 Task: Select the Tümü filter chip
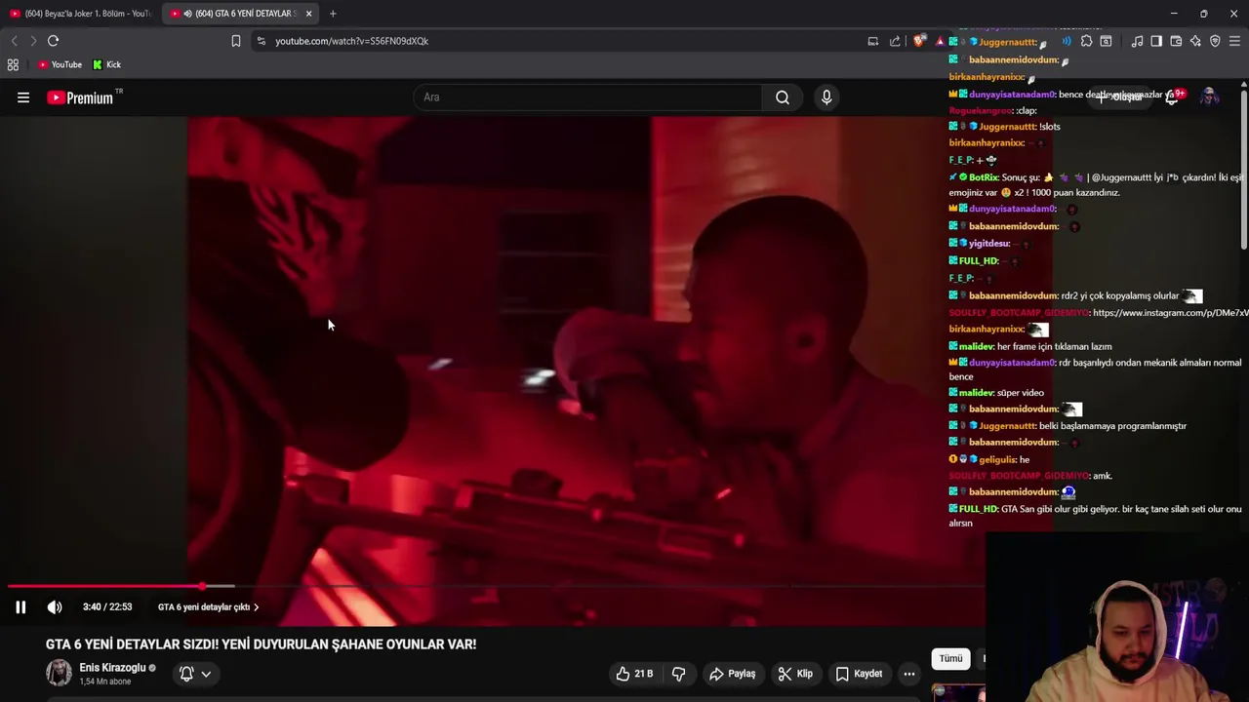click(951, 659)
